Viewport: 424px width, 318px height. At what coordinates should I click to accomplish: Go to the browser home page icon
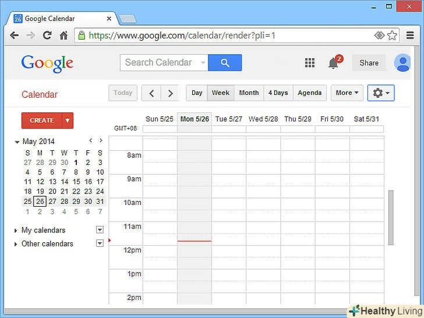(63, 36)
